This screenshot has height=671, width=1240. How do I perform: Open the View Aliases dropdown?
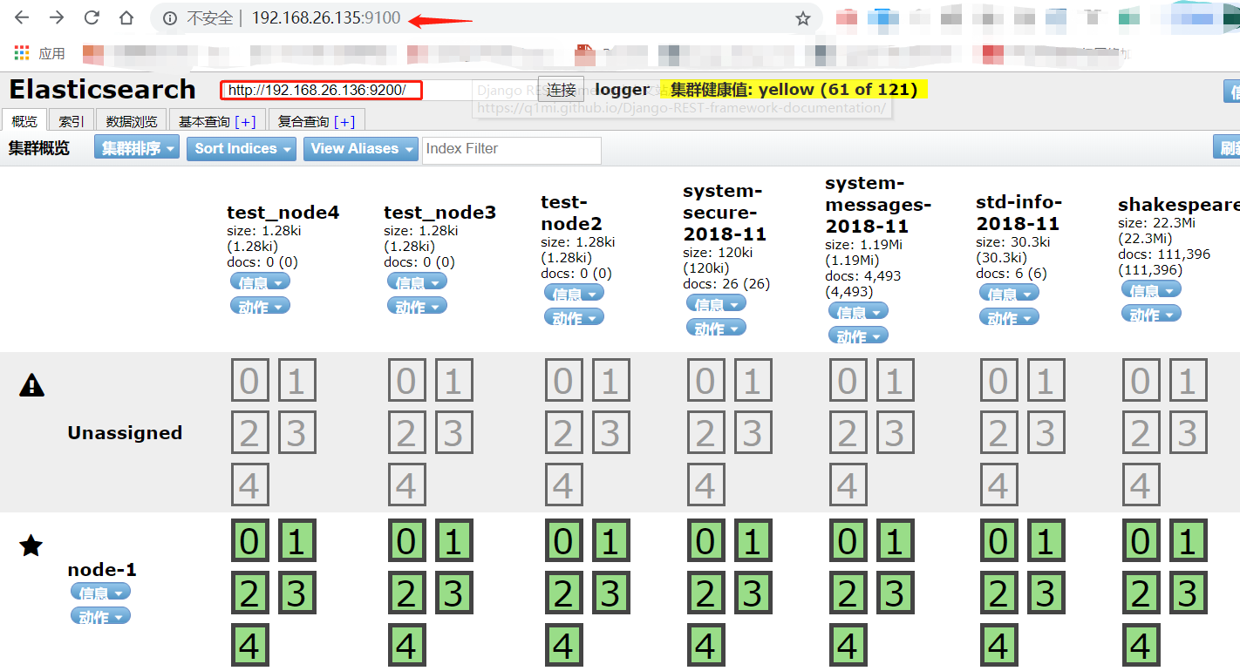click(x=361, y=148)
